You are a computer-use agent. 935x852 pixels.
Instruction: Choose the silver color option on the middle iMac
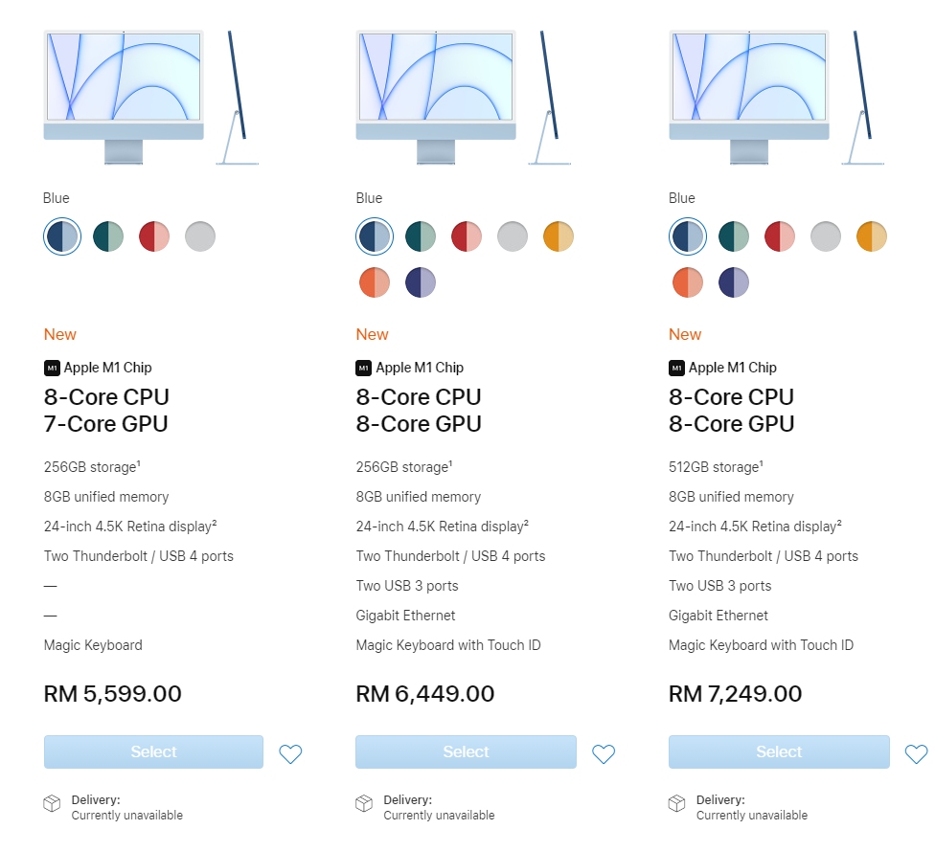tap(513, 235)
